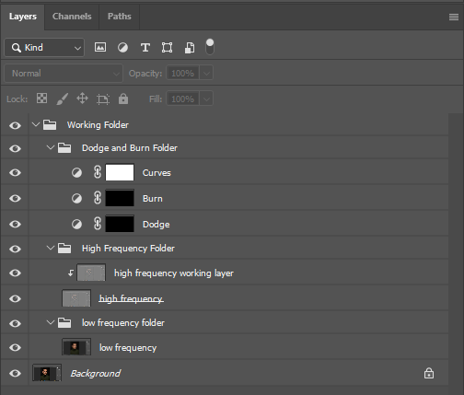
Task: Hide the Working Folder group
Action: tap(15, 125)
